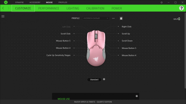Open the AVOINICA-Default profile dropdown
Screen dimensions: 186x104
(x=96, y=18)
